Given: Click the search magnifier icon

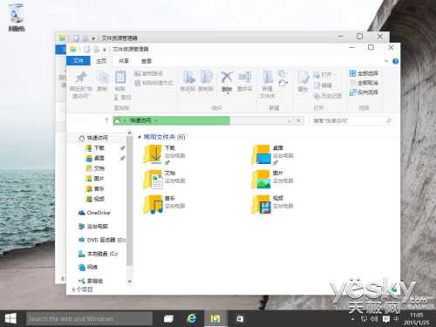Looking at the screenshot, I should point(389,120).
